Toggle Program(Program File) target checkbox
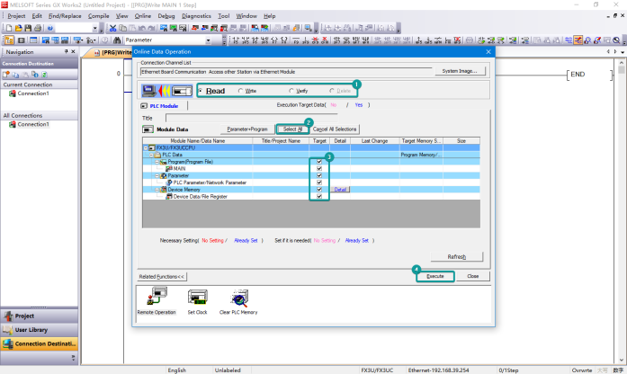The height and width of the screenshot is (374, 627). click(319, 162)
